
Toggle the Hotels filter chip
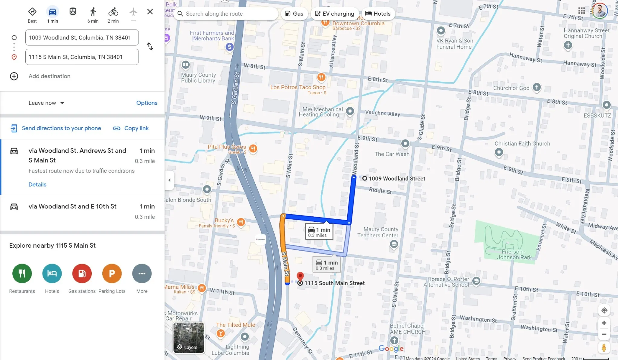[x=378, y=14]
